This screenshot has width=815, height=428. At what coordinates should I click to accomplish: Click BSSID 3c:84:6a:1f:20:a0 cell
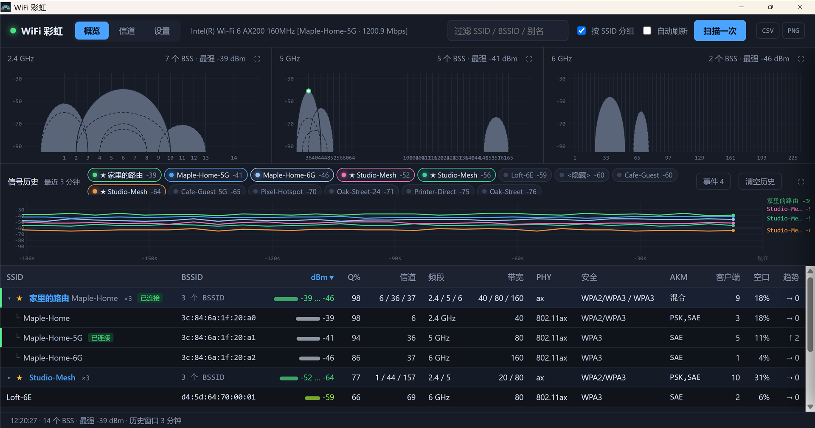tap(219, 318)
